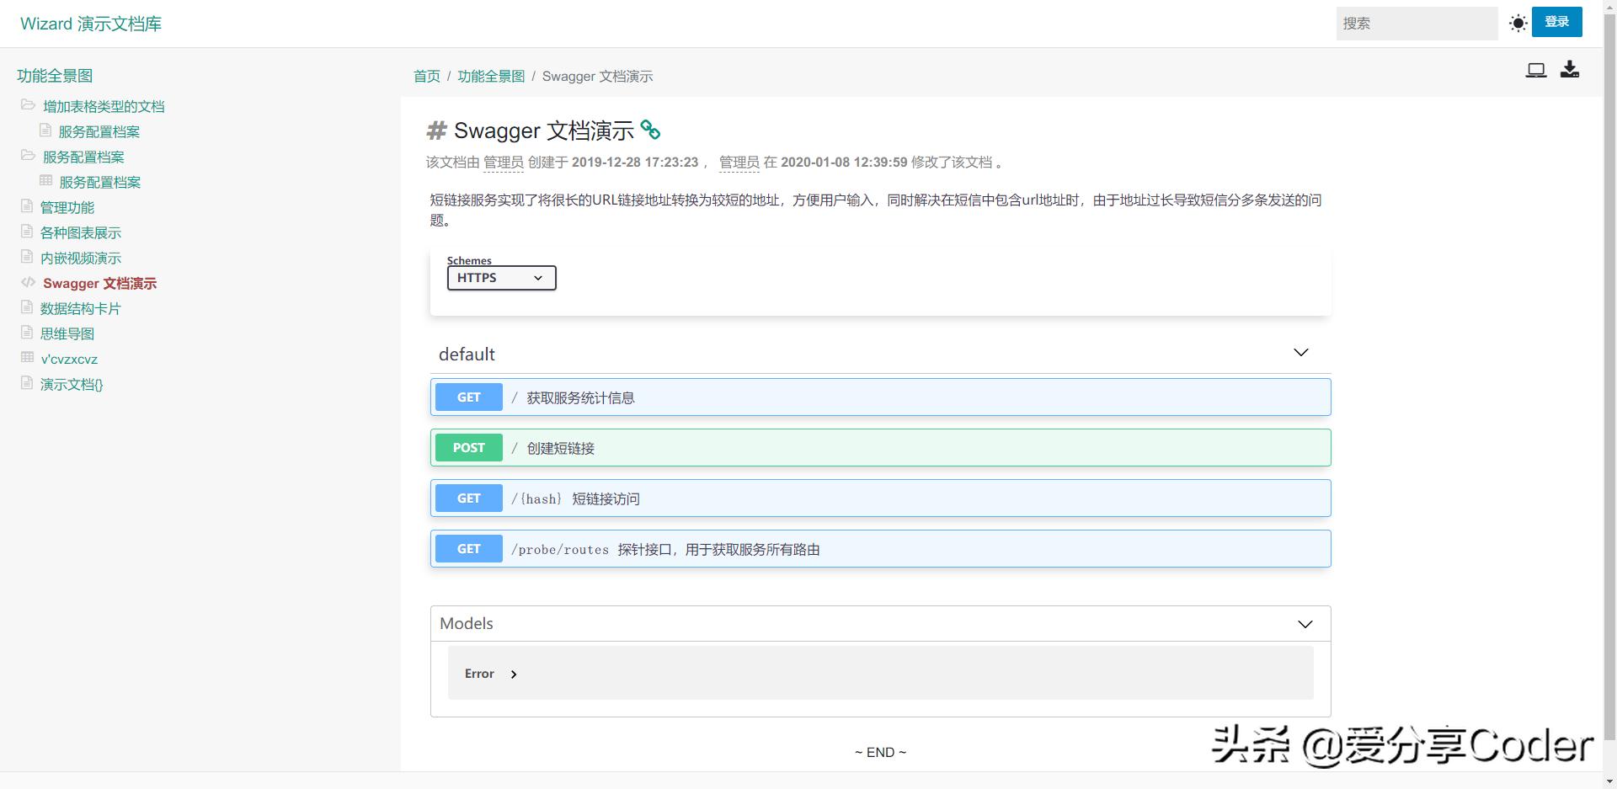Viewport: 1617px width, 789px height.
Task: Open the dark mode toggle icon
Action: [x=1518, y=23]
